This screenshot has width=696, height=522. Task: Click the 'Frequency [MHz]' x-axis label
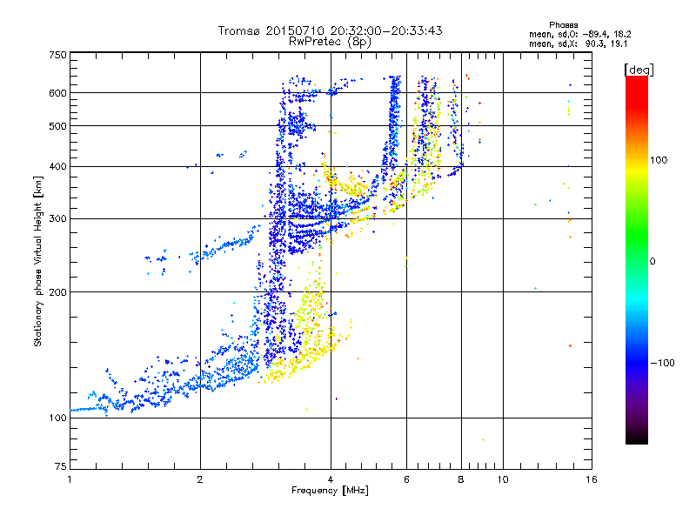point(330,491)
